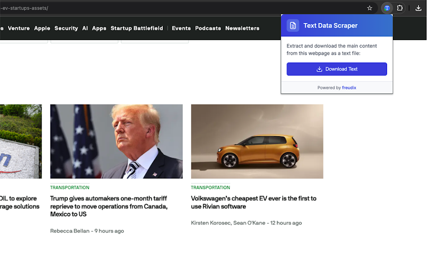Open the Trump article thumbnail image
The height and width of the screenshot is (267, 427).
pos(116,142)
